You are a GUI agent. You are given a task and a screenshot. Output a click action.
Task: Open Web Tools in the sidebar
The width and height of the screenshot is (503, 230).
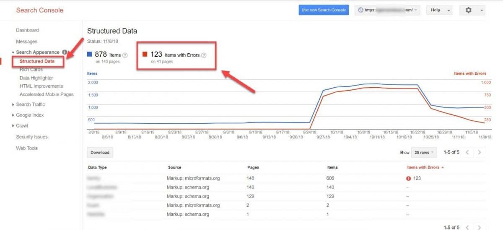[27, 148]
